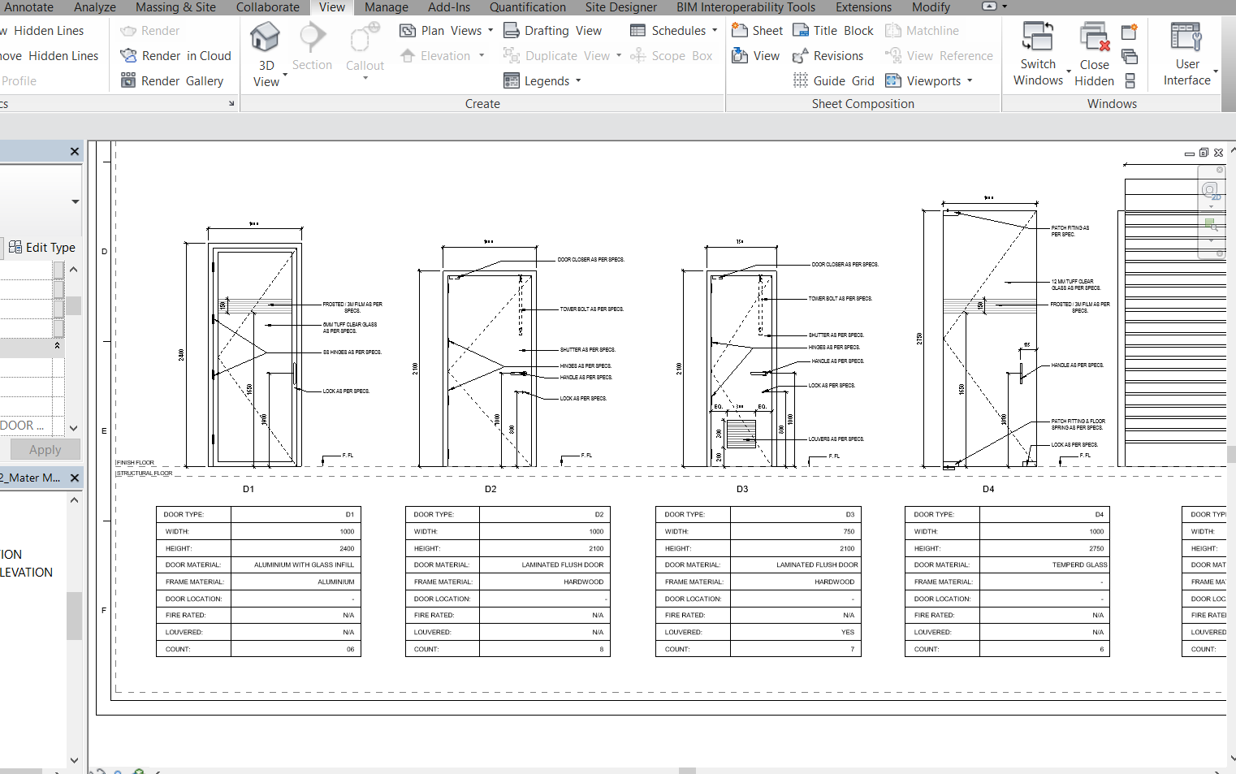This screenshot has width=1236, height=774.
Task: Launch Render in Cloud
Action: [175, 55]
